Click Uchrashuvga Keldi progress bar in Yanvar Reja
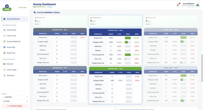 click(x=128, y=55)
